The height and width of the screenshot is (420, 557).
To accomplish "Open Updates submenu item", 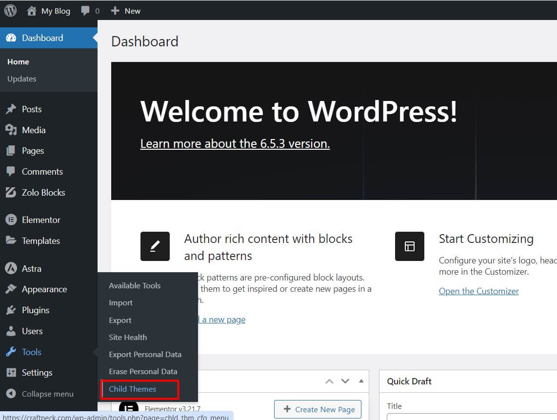I will pyautogui.click(x=21, y=79).
